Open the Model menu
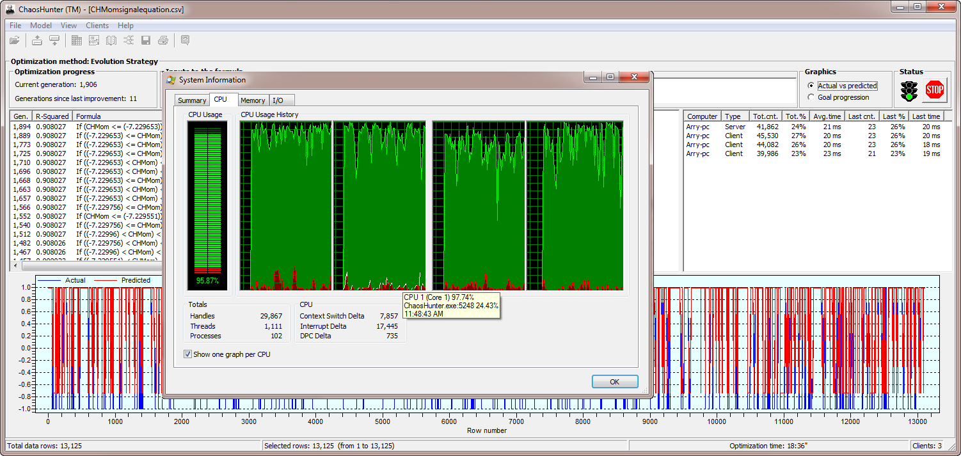Screen dimensions: 961x456 coord(41,26)
